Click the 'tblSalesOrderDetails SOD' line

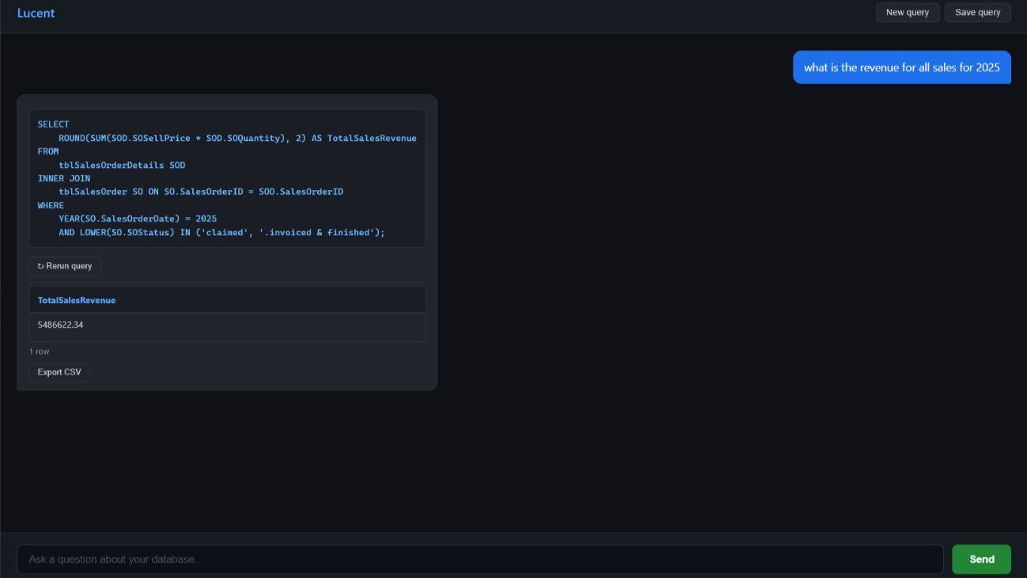(x=122, y=165)
